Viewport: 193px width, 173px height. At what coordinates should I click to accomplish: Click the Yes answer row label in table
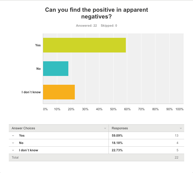(x=22, y=135)
